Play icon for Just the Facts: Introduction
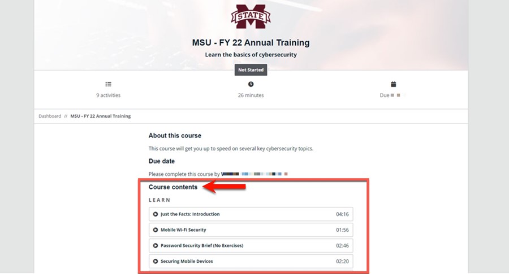Image resolution: width=509 pixels, height=274 pixels. click(x=156, y=214)
